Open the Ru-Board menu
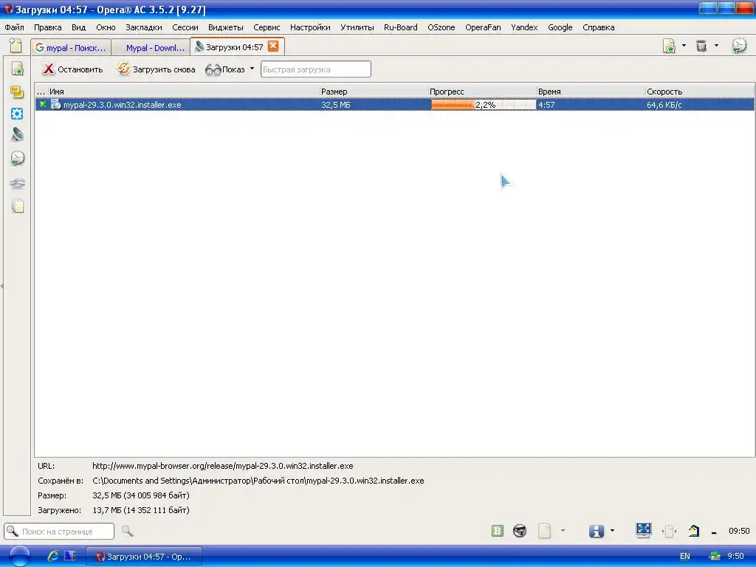This screenshot has height=567, width=756. point(401,27)
